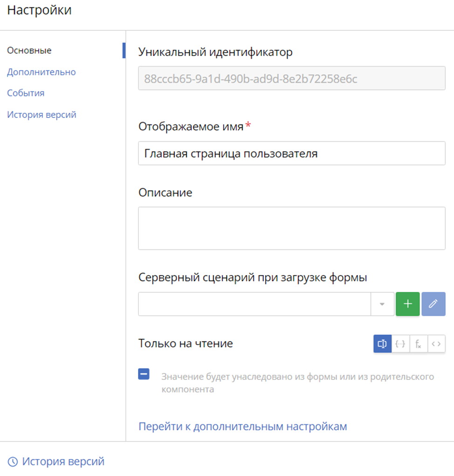Viewport: 454px width, 476px height.
Task: Select the static value input mode icon
Action: [x=382, y=344]
